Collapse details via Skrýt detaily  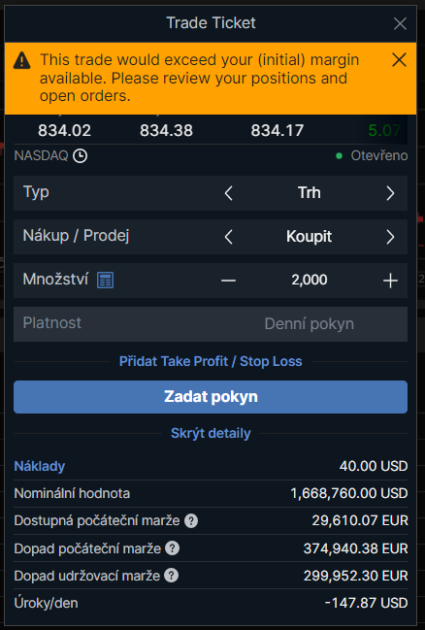click(x=211, y=433)
